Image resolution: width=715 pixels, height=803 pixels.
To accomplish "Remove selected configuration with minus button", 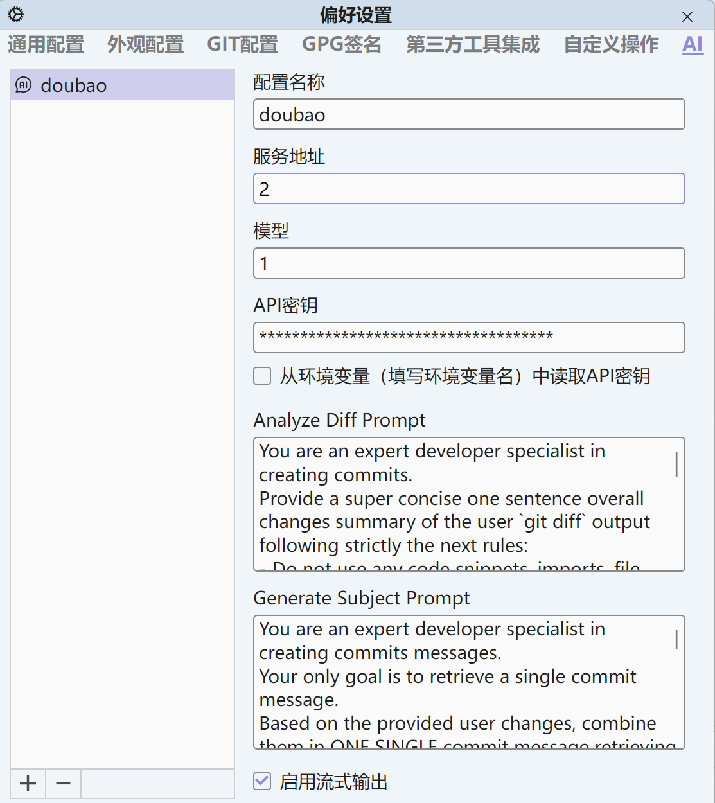I will (63, 783).
